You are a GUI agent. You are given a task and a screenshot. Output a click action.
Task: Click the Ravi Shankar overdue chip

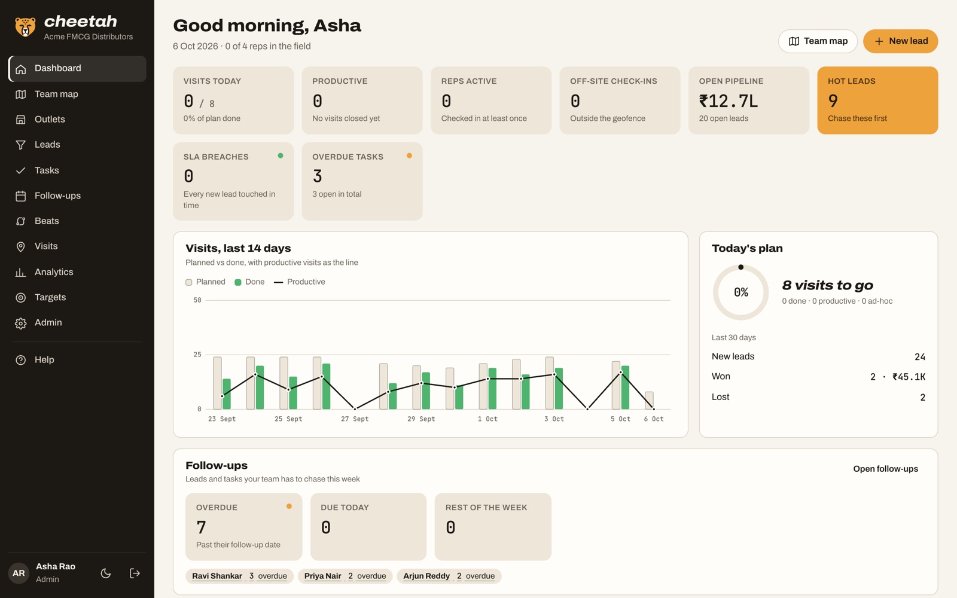(x=239, y=576)
